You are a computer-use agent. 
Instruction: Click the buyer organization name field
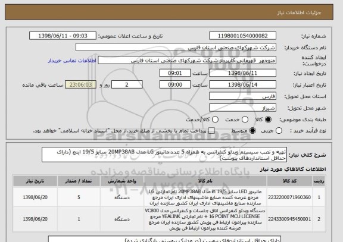coord(176,47)
